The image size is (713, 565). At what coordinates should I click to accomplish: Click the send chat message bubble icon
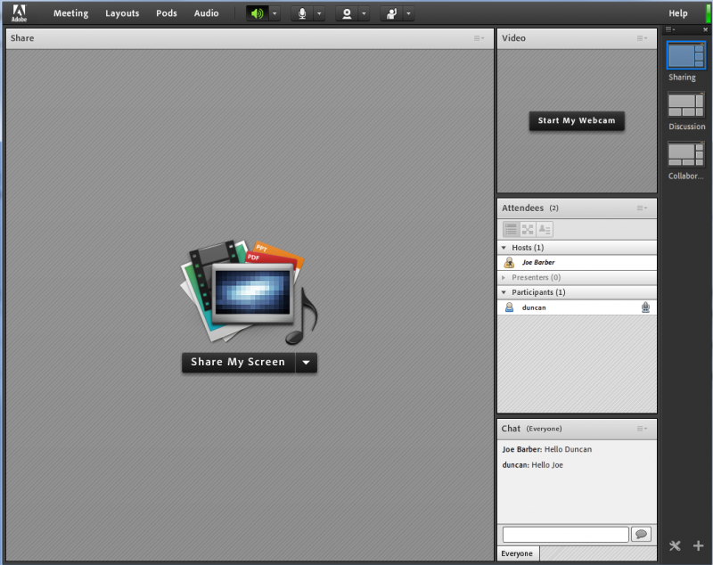click(641, 535)
